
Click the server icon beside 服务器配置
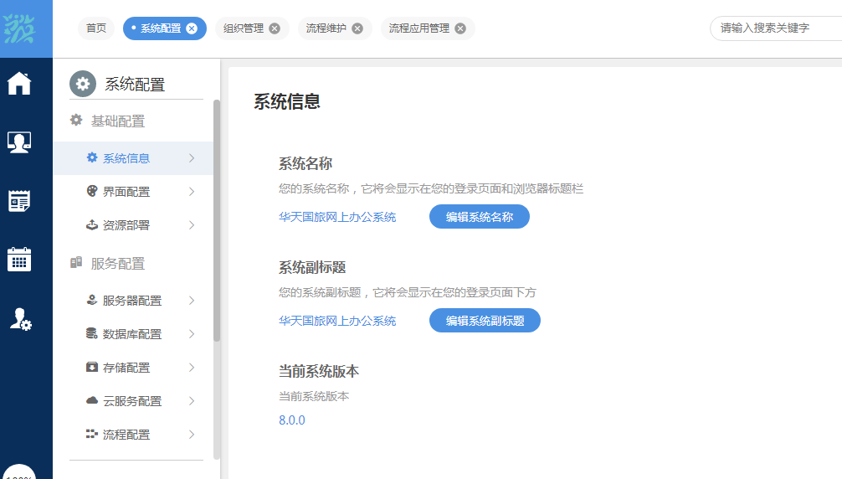pos(92,300)
